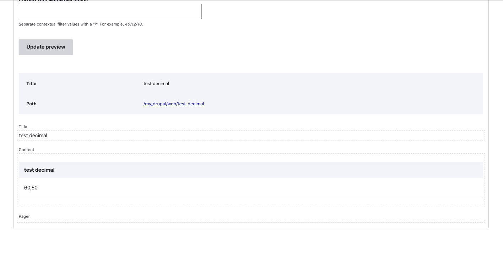
Task: Click the Pager section label
Action: tap(24, 216)
